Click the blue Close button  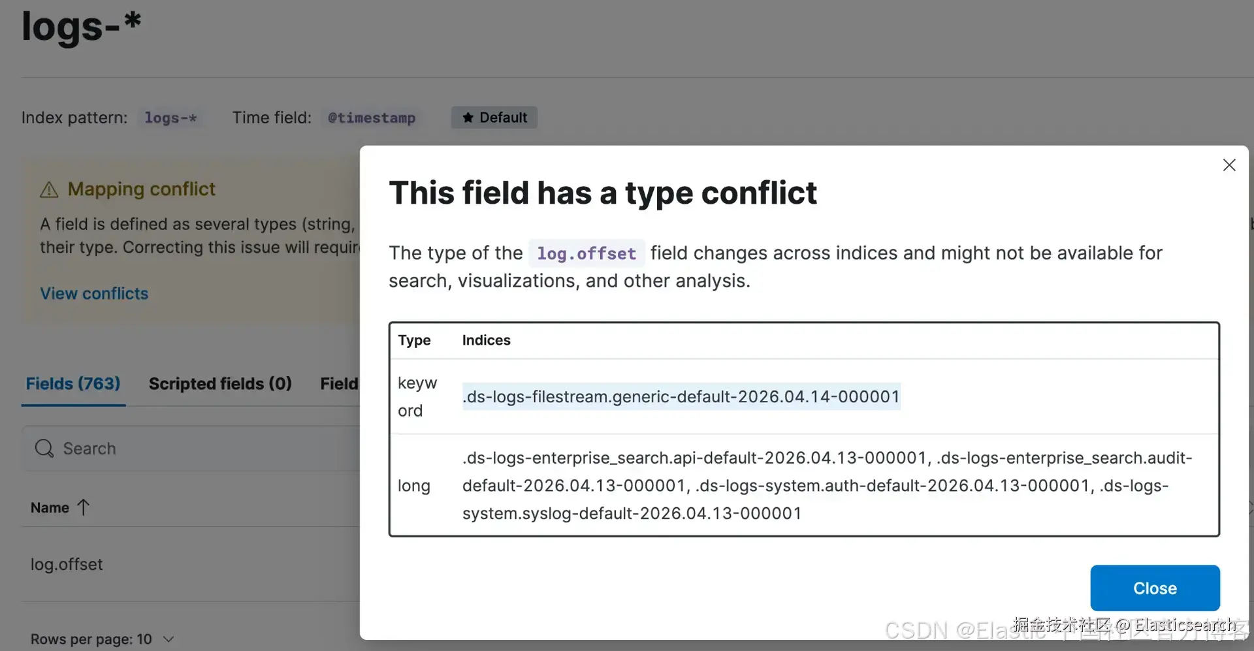pyautogui.click(x=1154, y=588)
